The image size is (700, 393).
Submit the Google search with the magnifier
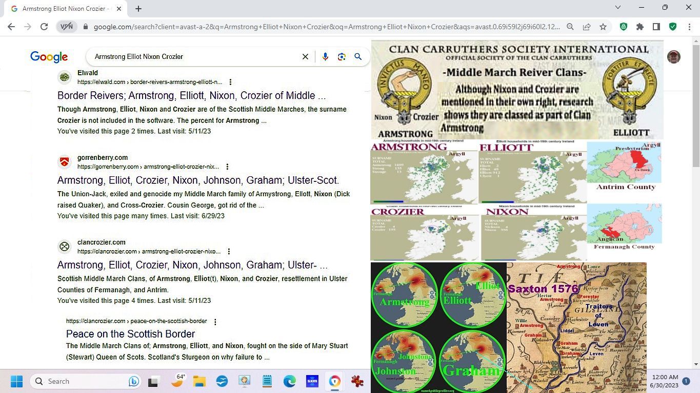pyautogui.click(x=358, y=57)
